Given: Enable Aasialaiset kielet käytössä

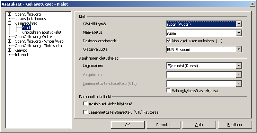Looking at the screenshot, I should coord(85,104).
